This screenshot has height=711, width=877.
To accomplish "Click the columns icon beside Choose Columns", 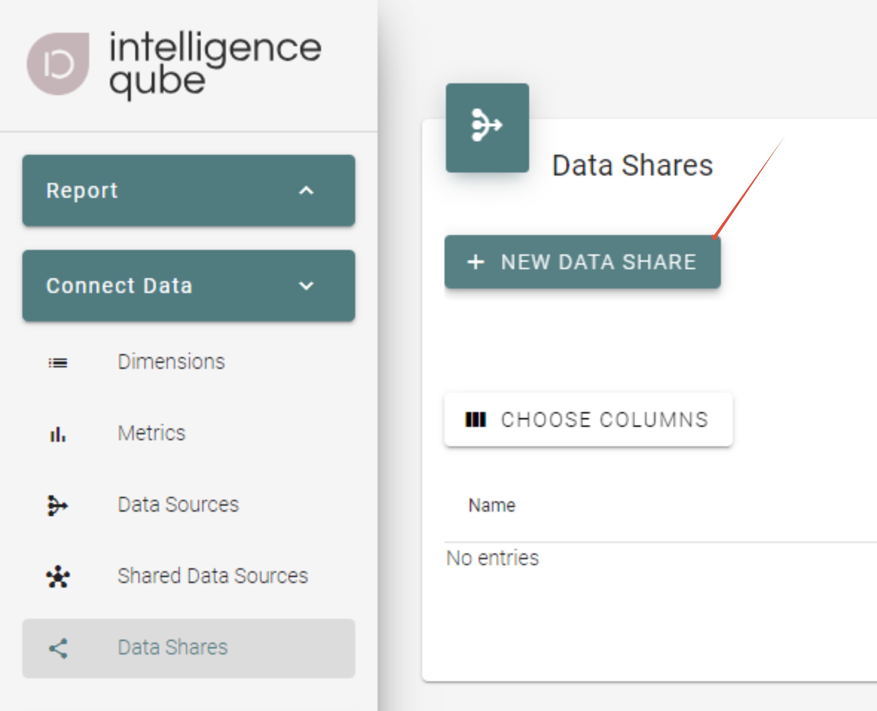I will point(475,419).
